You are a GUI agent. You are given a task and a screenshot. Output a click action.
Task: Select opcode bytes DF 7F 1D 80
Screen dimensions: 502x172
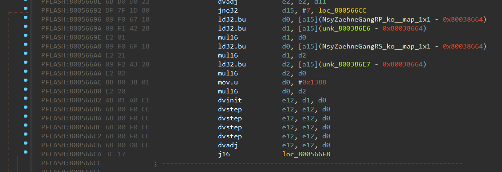click(x=127, y=10)
